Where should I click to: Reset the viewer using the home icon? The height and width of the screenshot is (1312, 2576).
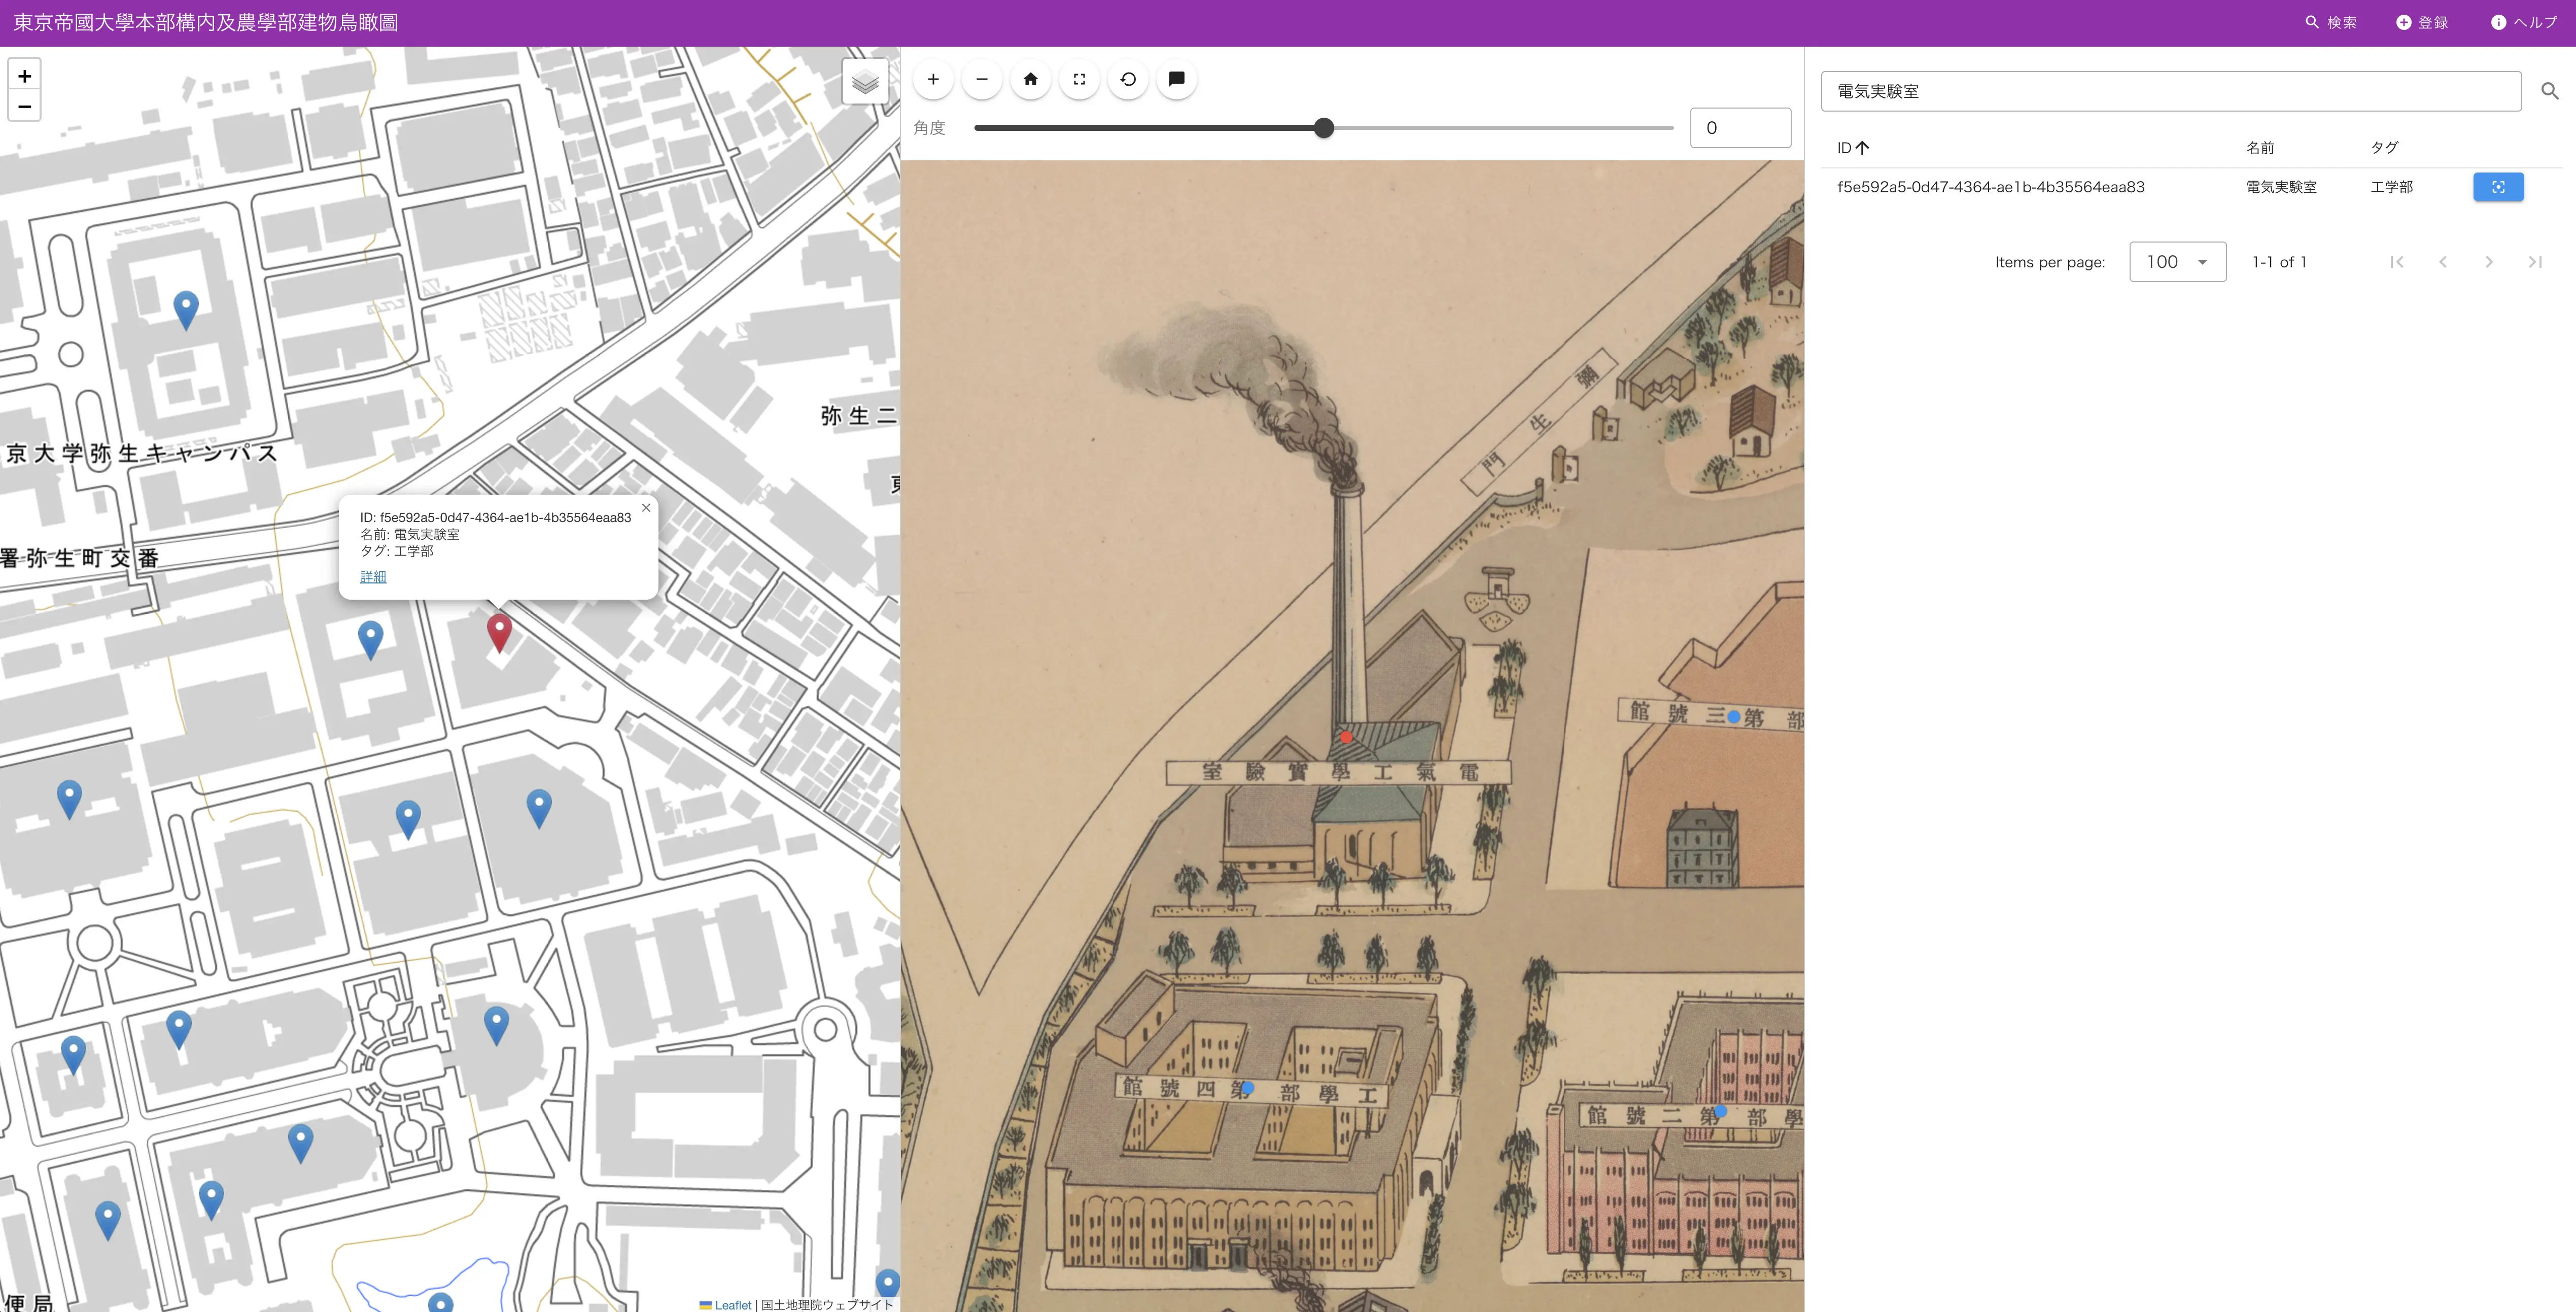coord(1030,79)
